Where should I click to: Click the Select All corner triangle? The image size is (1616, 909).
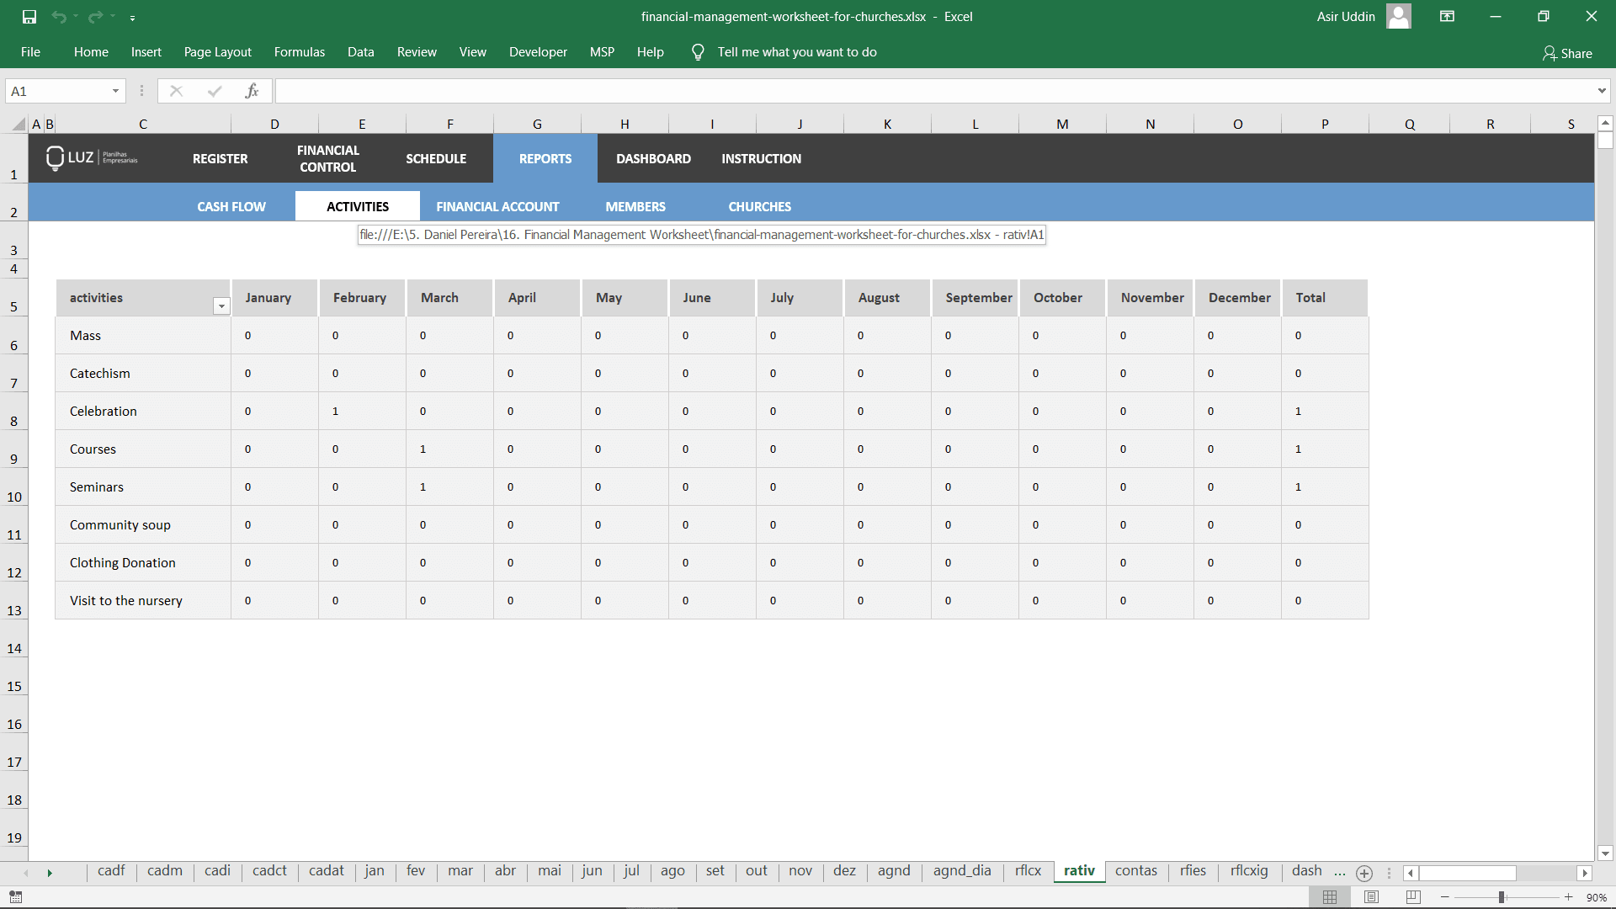pyautogui.click(x=18, y=125)
